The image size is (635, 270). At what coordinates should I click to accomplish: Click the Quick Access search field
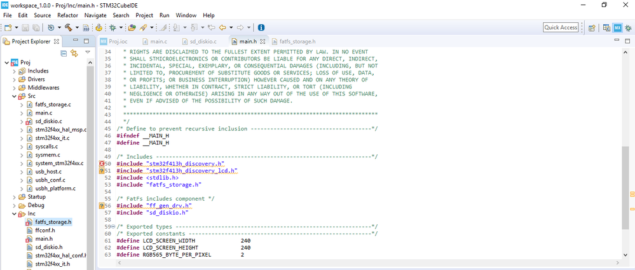click(x=561, y=27)
